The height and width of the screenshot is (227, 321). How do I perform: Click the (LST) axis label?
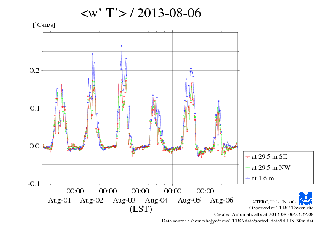141,209
